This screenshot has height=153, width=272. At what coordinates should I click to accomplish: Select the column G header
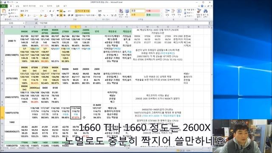76,27
